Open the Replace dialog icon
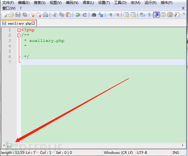 (x=101, y=15)
